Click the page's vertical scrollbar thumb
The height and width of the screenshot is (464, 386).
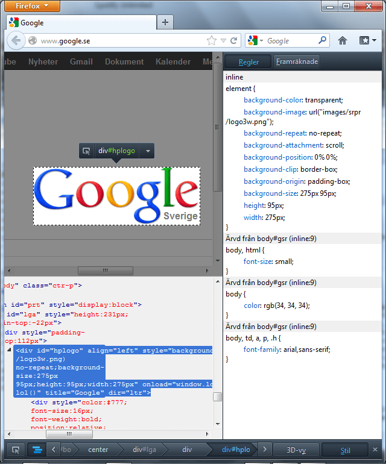pyautogui.click(x=218, y=127)
